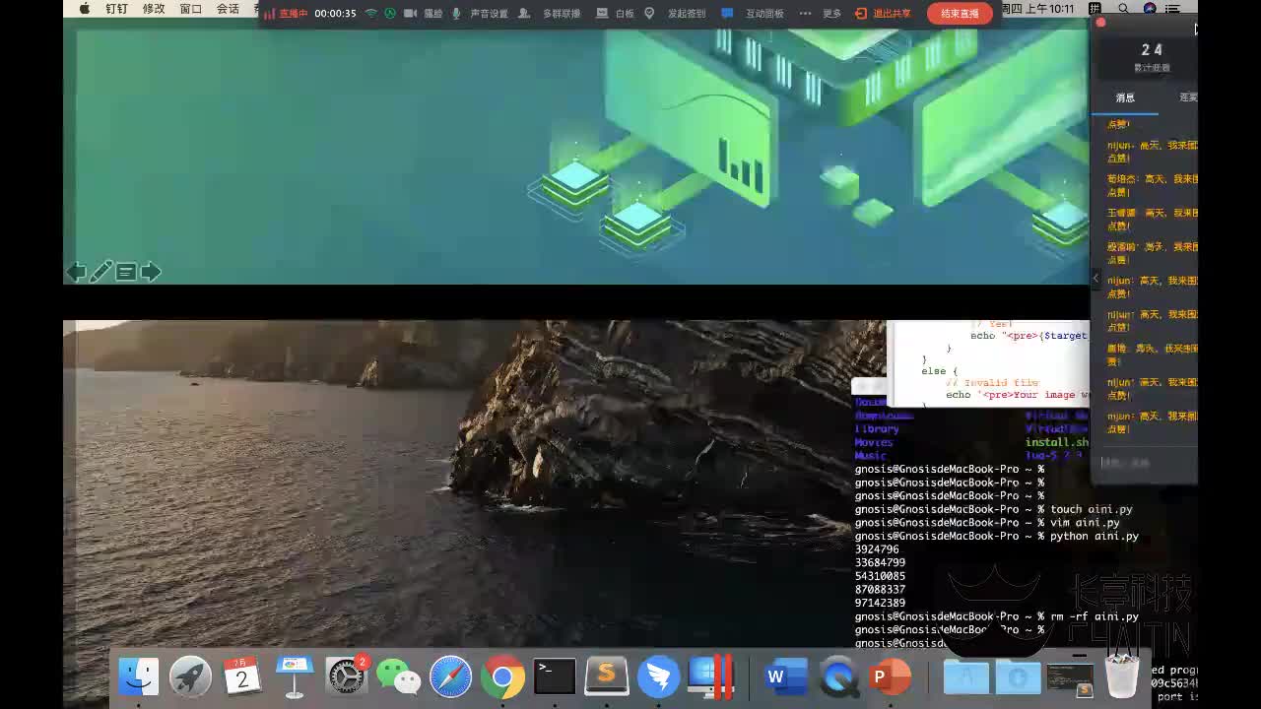The height and width of the screenshot is (709, 1261).
Task: Open Sublime Text from the Dock
Action: (x=607, y=677)
